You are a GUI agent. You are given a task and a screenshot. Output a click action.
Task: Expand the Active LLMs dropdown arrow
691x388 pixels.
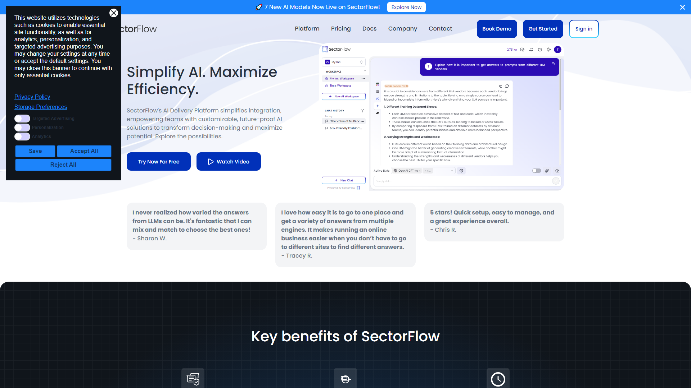[x=452, y=171]
